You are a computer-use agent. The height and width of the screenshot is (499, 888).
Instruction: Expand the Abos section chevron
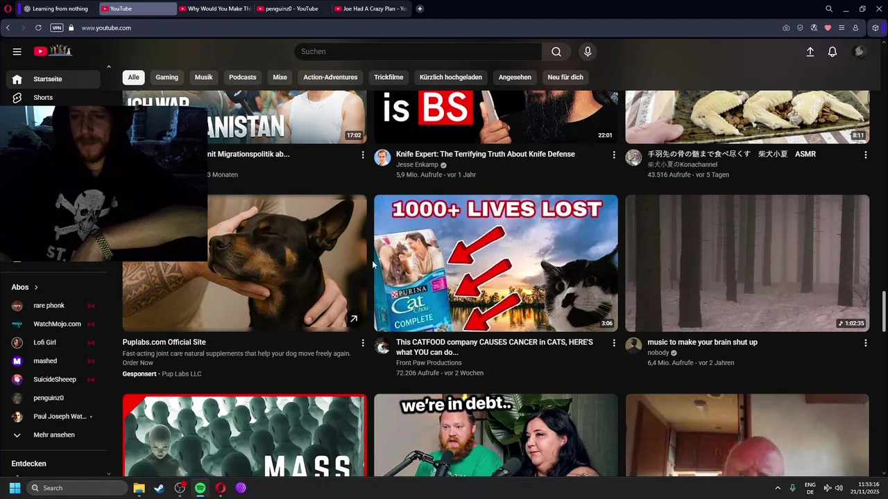[x=36, y=287]
